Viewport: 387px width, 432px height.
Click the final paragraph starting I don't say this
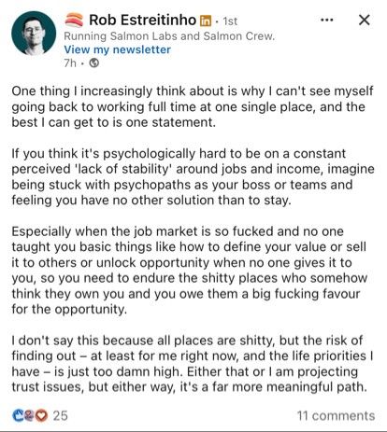coord(193,364)
